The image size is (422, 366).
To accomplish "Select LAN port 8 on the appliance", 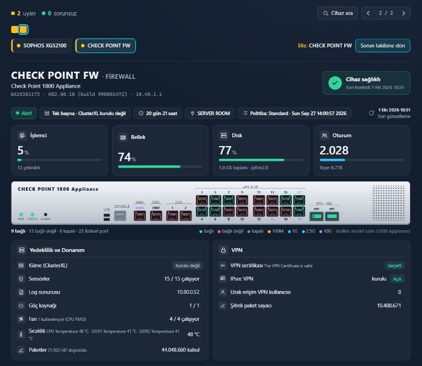I will (x=229, y=211).
